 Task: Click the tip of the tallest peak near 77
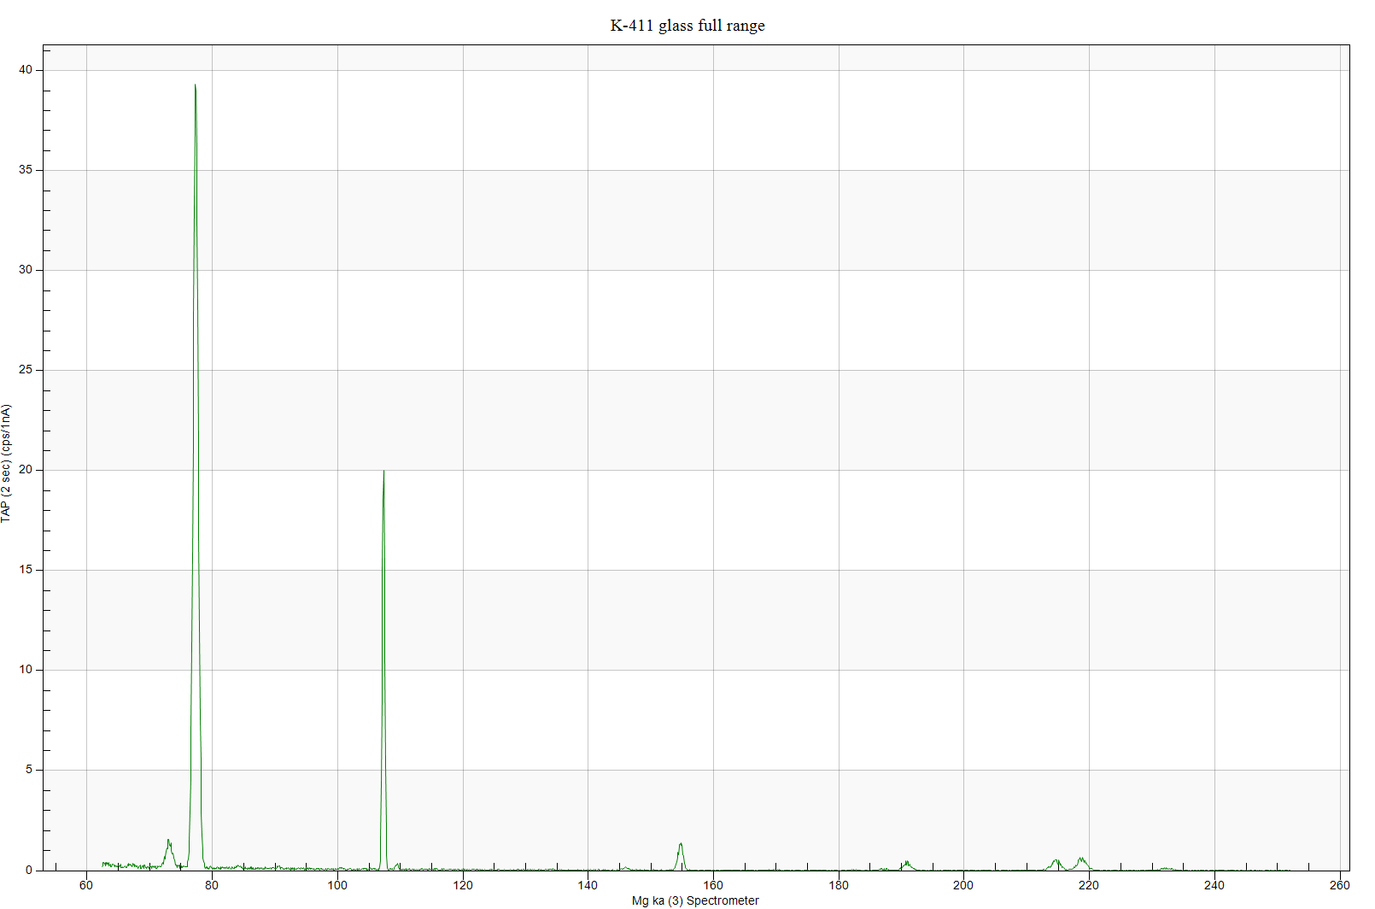pyautogui.click(x=195, y=85)
